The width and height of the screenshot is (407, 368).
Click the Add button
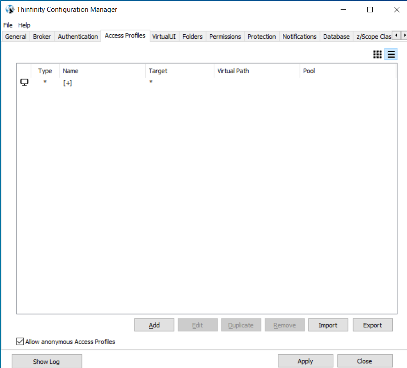[154, 325]
